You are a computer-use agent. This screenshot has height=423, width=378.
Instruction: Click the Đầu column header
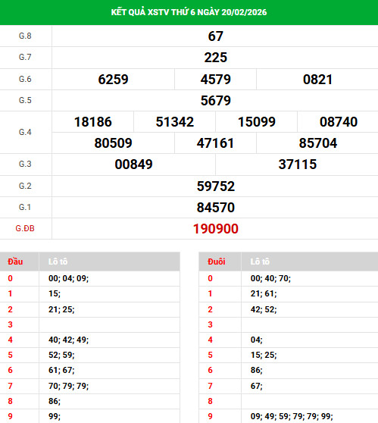(15, 262)
